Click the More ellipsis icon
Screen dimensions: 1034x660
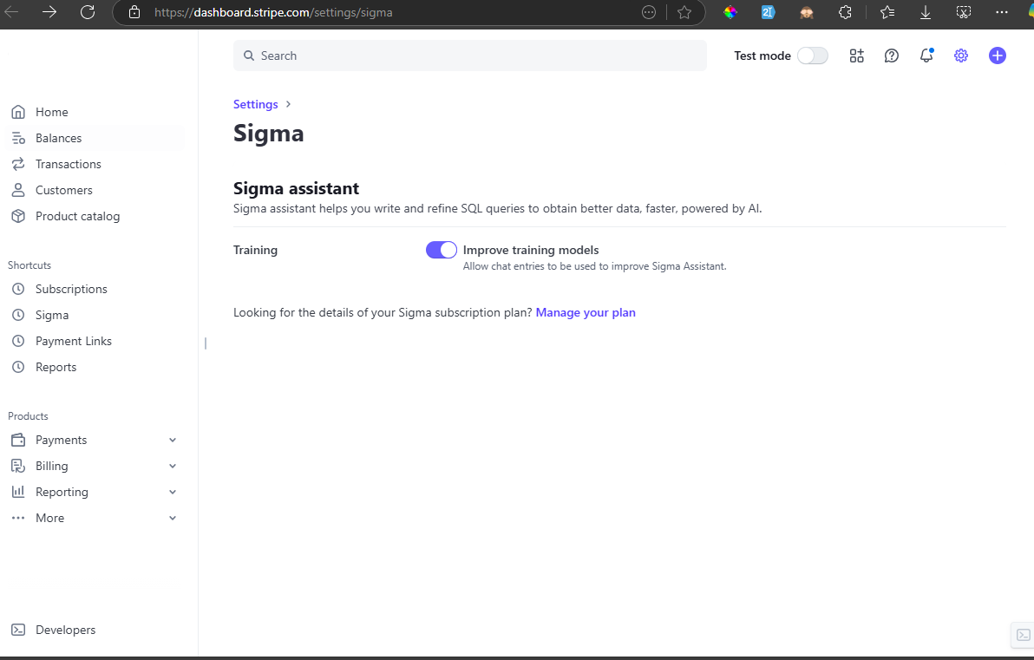click(18, 519)
